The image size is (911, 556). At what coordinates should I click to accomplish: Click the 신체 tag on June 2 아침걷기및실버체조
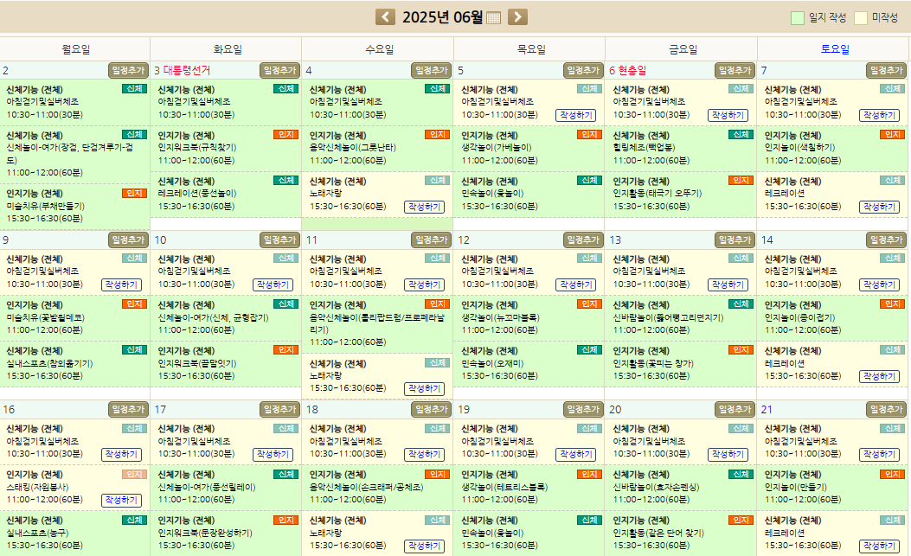pos(134,89)
